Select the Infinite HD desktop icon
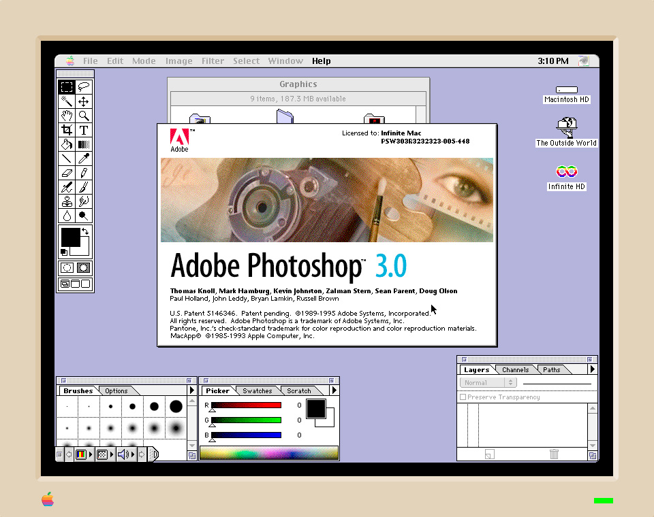 [566, 178]
